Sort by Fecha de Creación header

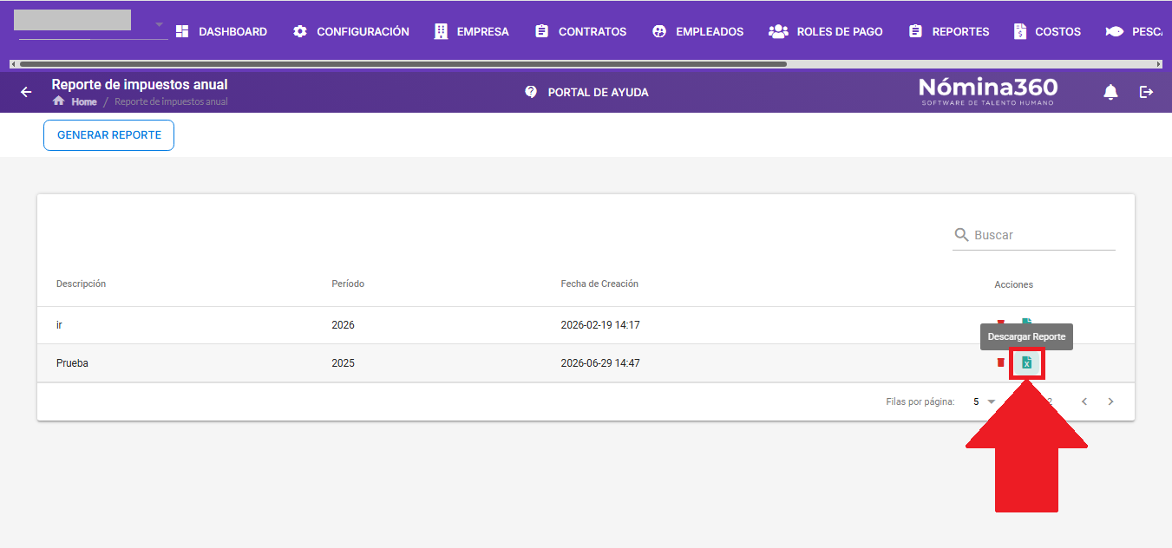599,284
